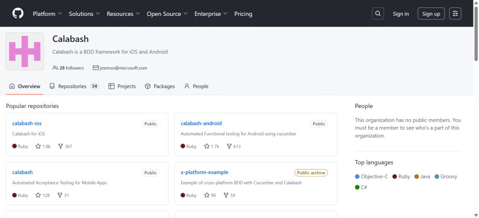Viewport: 479px width, 218px height.
Task: Expand the Open Source menu
Action: pyautogui.click(x=167, y=14)
